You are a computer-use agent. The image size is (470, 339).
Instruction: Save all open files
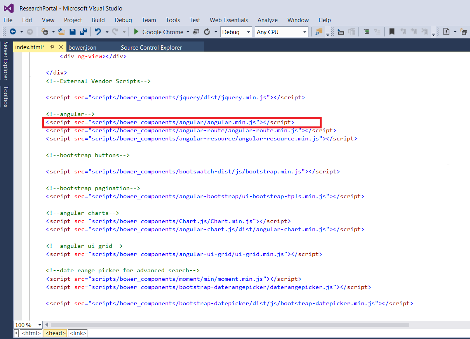[x=83, y=32]
